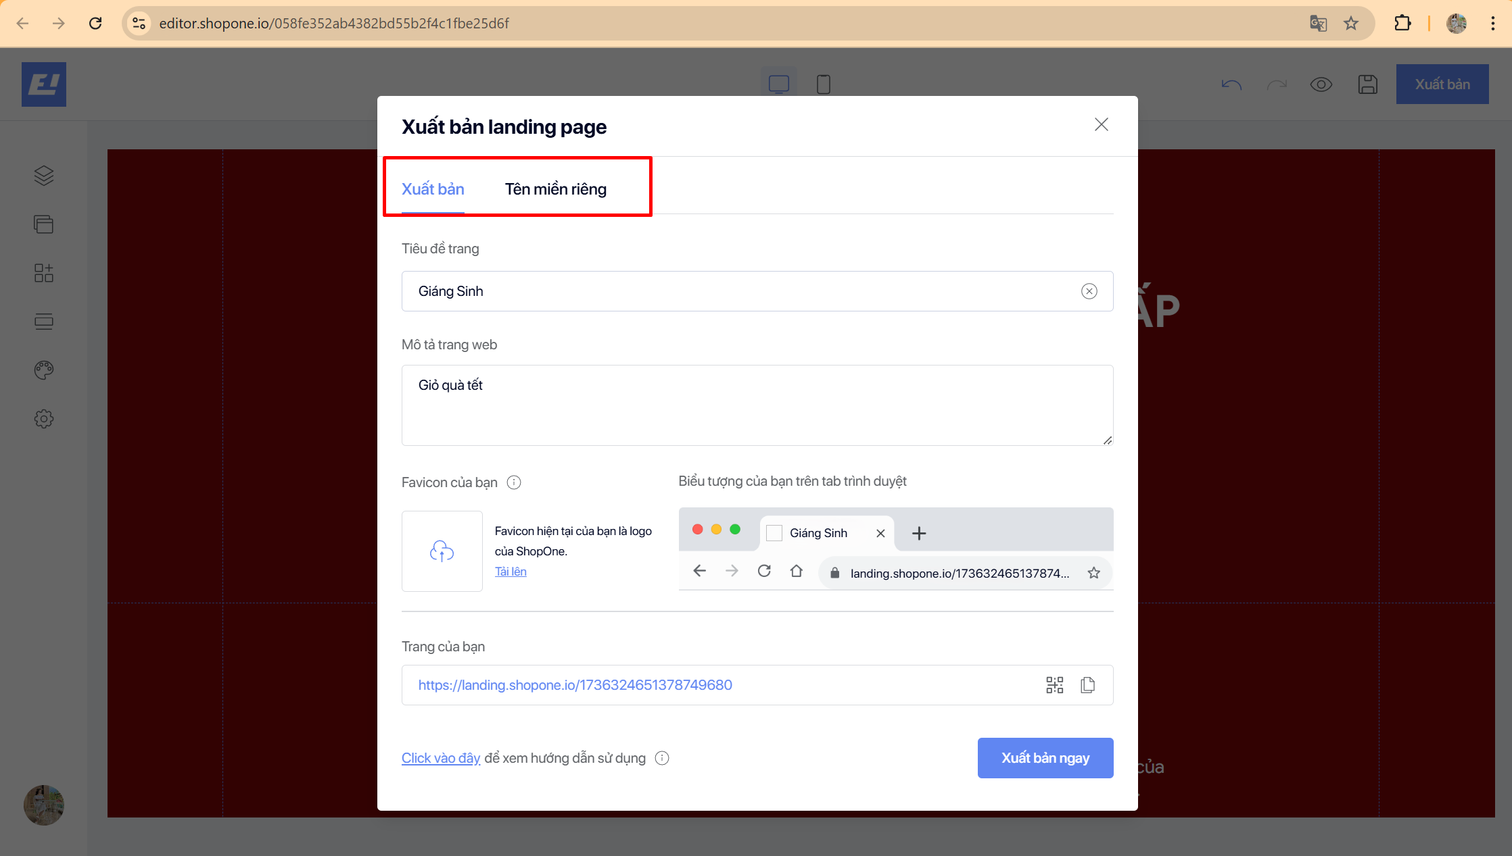This screenshot has width=1512, height=856.
Task: Click the info icon beside Favicon của bạn
Action: point(514,482)
